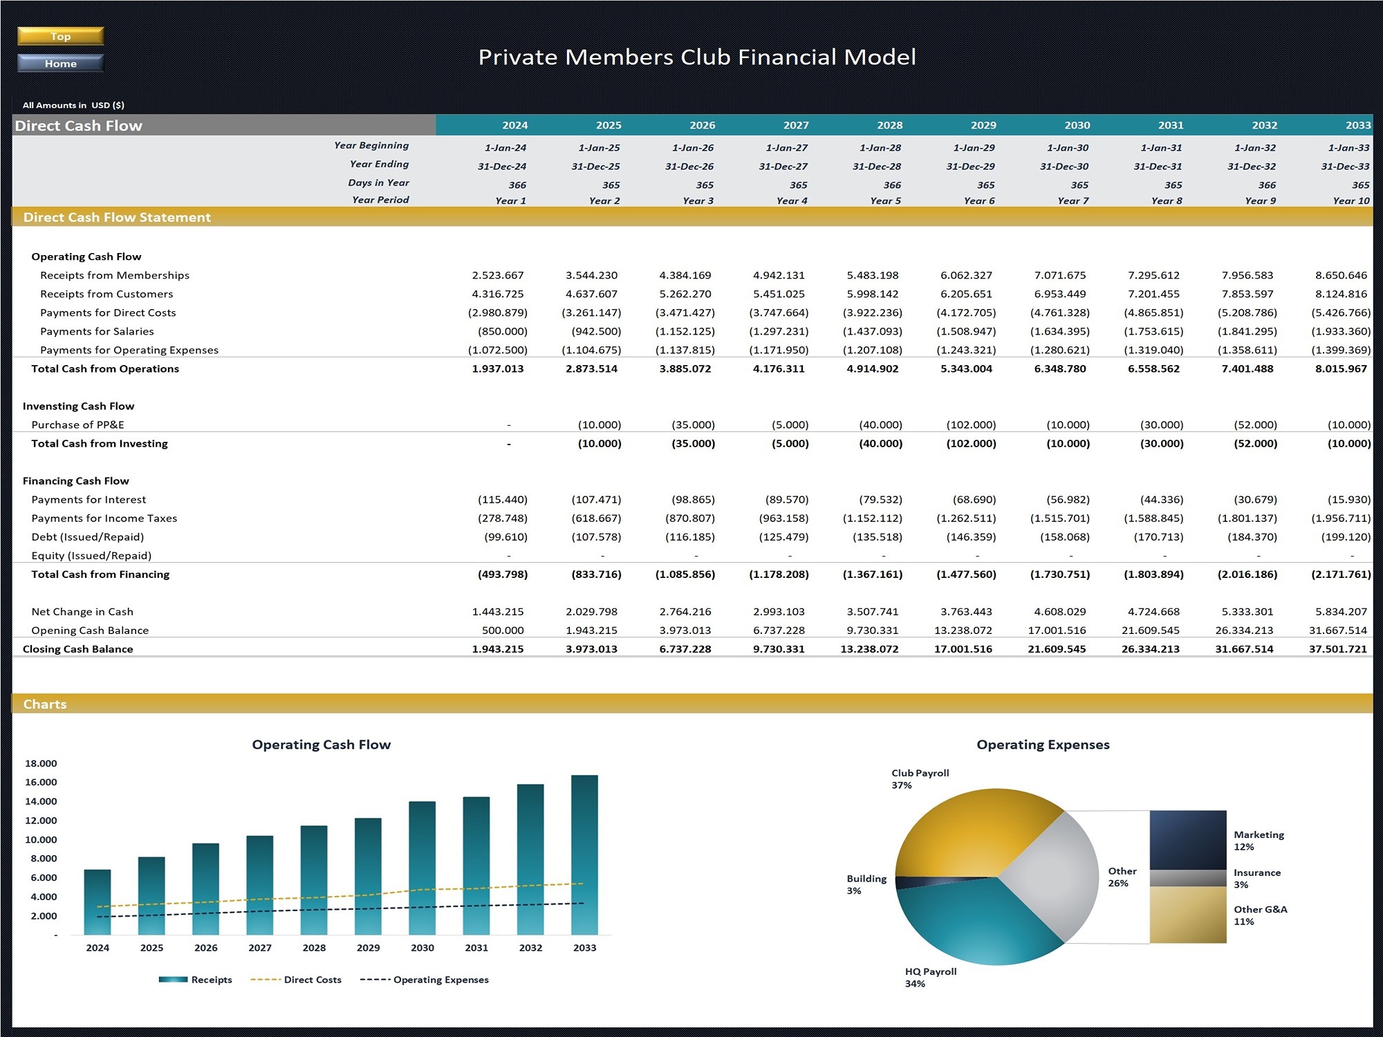
Task: Select the Invensting Cash Flow section heading
Action: tap(78, 406)
